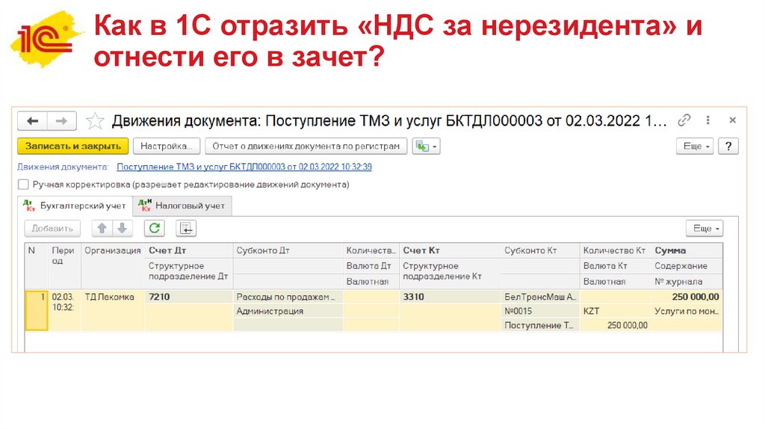Click the 'Валюта Дт' subheader
Viewport: 765px width, 429px height.
(x=371, y=266)
